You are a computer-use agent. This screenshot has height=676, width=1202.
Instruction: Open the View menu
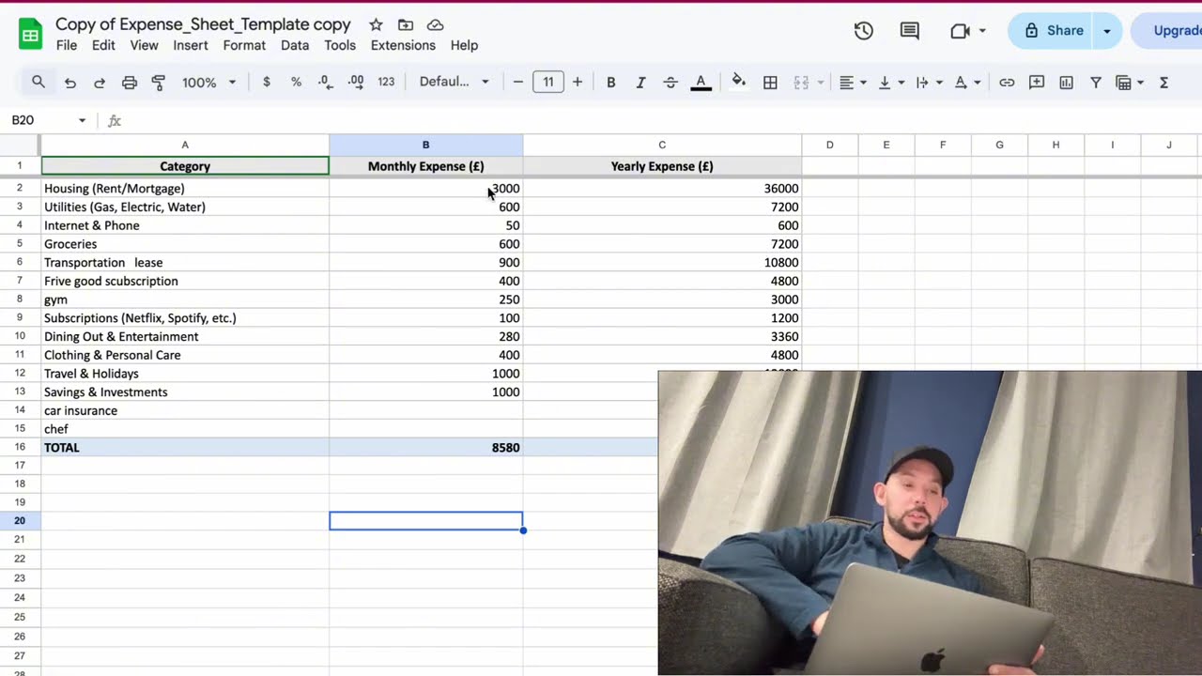coord(144,45)
